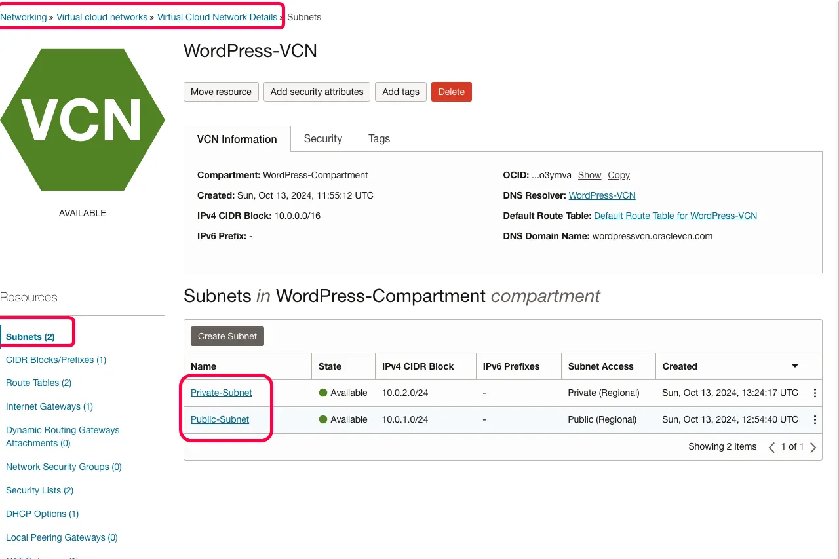Open the Private-Subnet link

222,393
